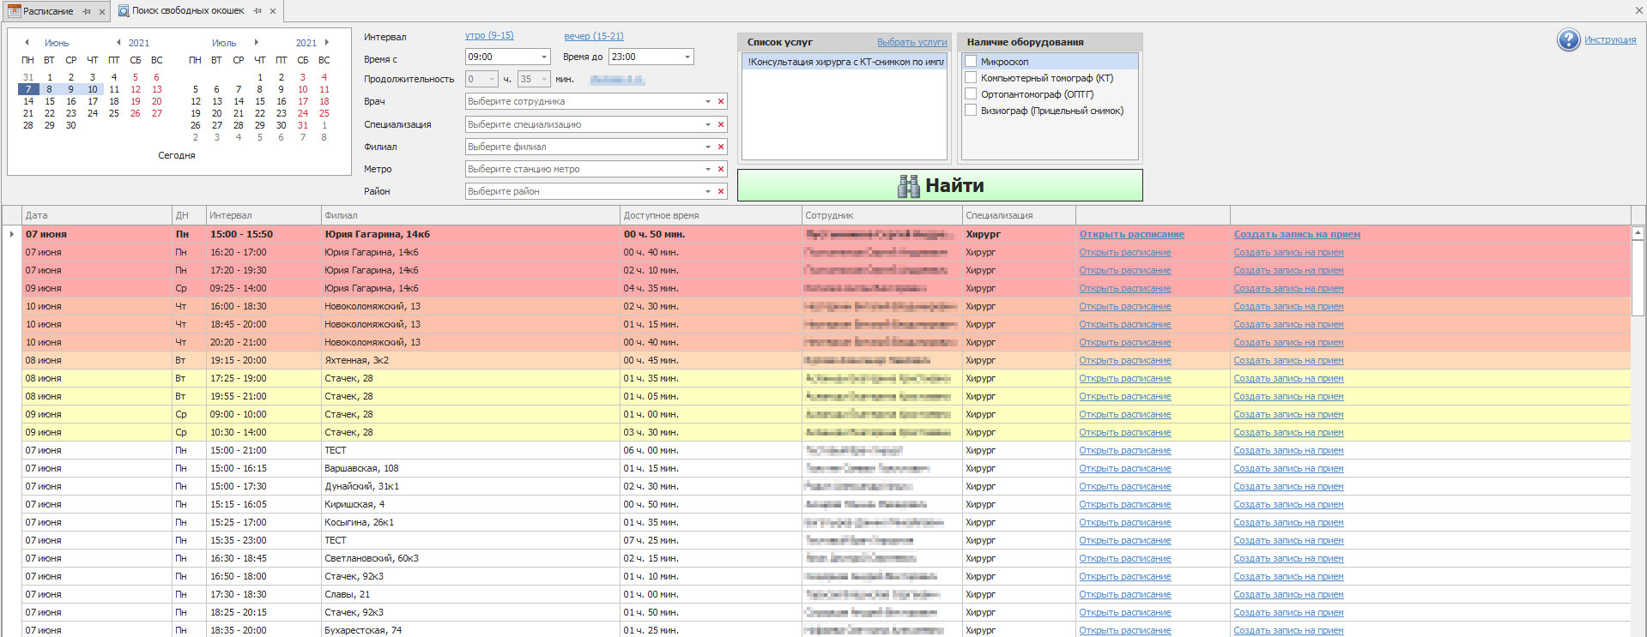Image resolution: width=1647 pixels, height=637 pixels.
Task: Clear the Район field with red X
Action: coord(721,192)
